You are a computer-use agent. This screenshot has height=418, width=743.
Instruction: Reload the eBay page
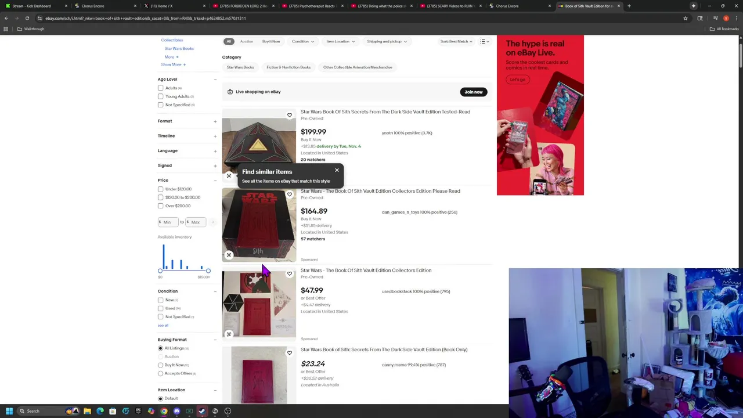click(x=27, y=18)
